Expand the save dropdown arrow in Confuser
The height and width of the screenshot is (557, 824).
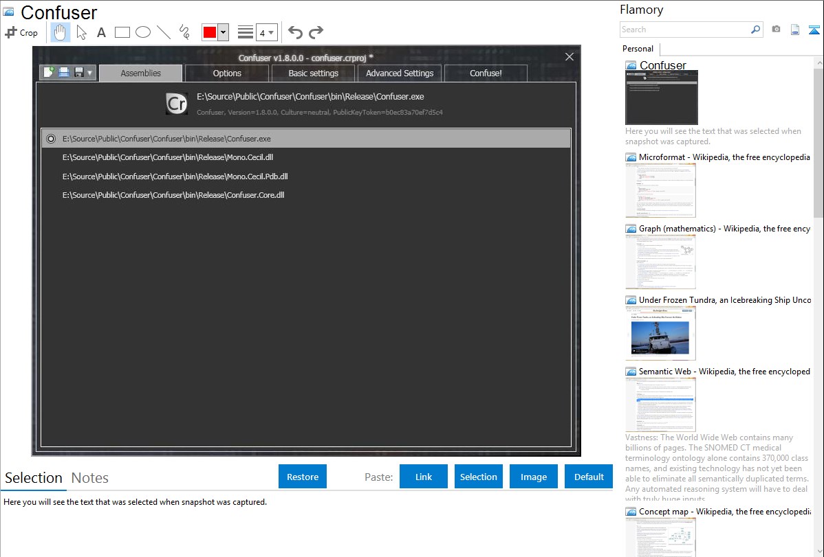click(x=90, y=73)
